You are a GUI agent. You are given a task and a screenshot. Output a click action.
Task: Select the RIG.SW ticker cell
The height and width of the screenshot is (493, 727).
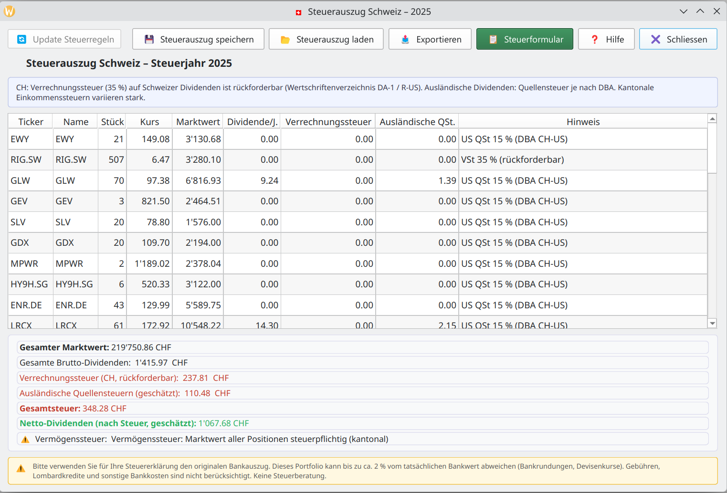click(x=31, y=159)
